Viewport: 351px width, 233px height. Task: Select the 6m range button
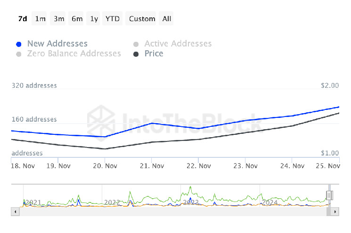click(x=76, y=18)
